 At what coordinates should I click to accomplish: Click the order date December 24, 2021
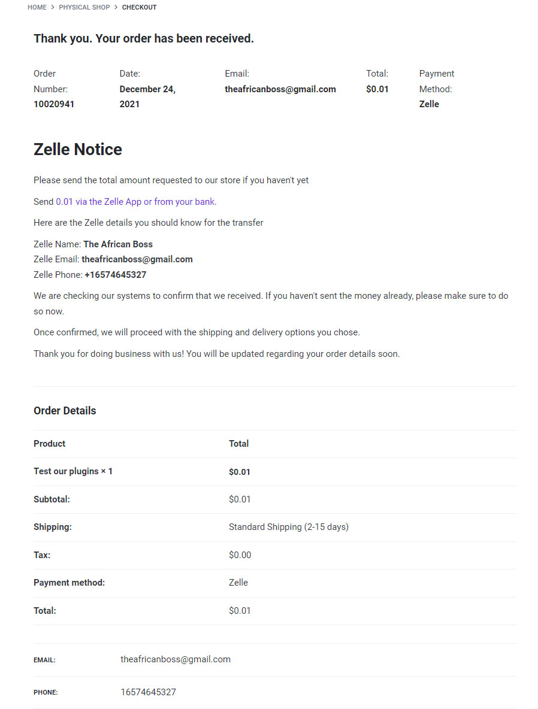pos(147,96)
